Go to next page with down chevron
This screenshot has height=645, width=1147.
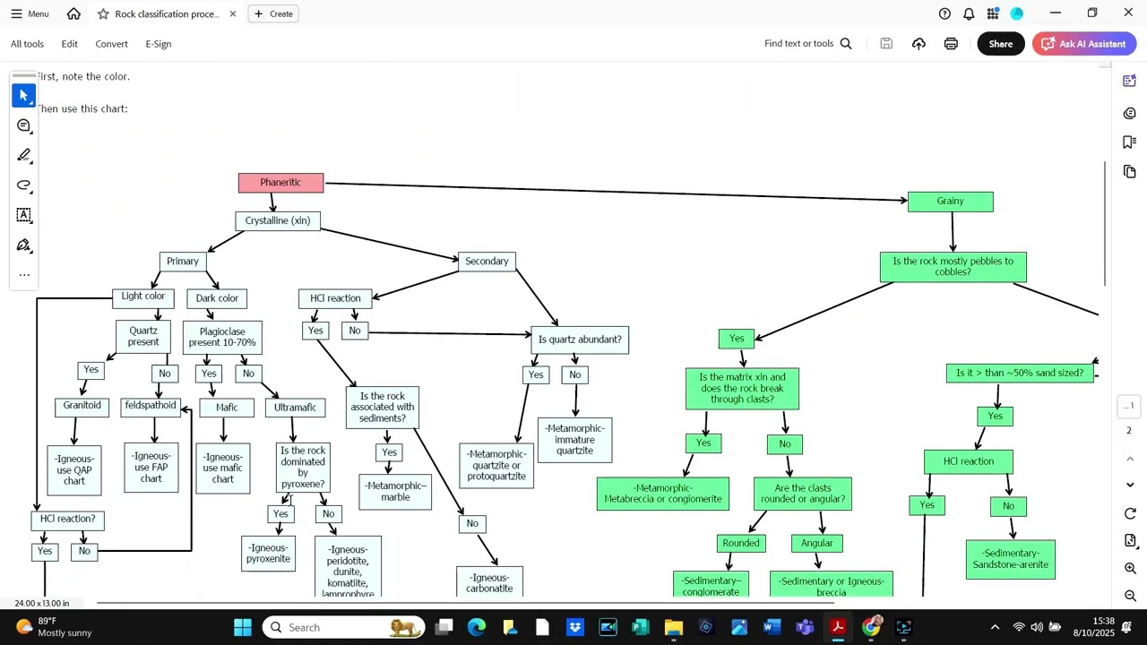1130,485
